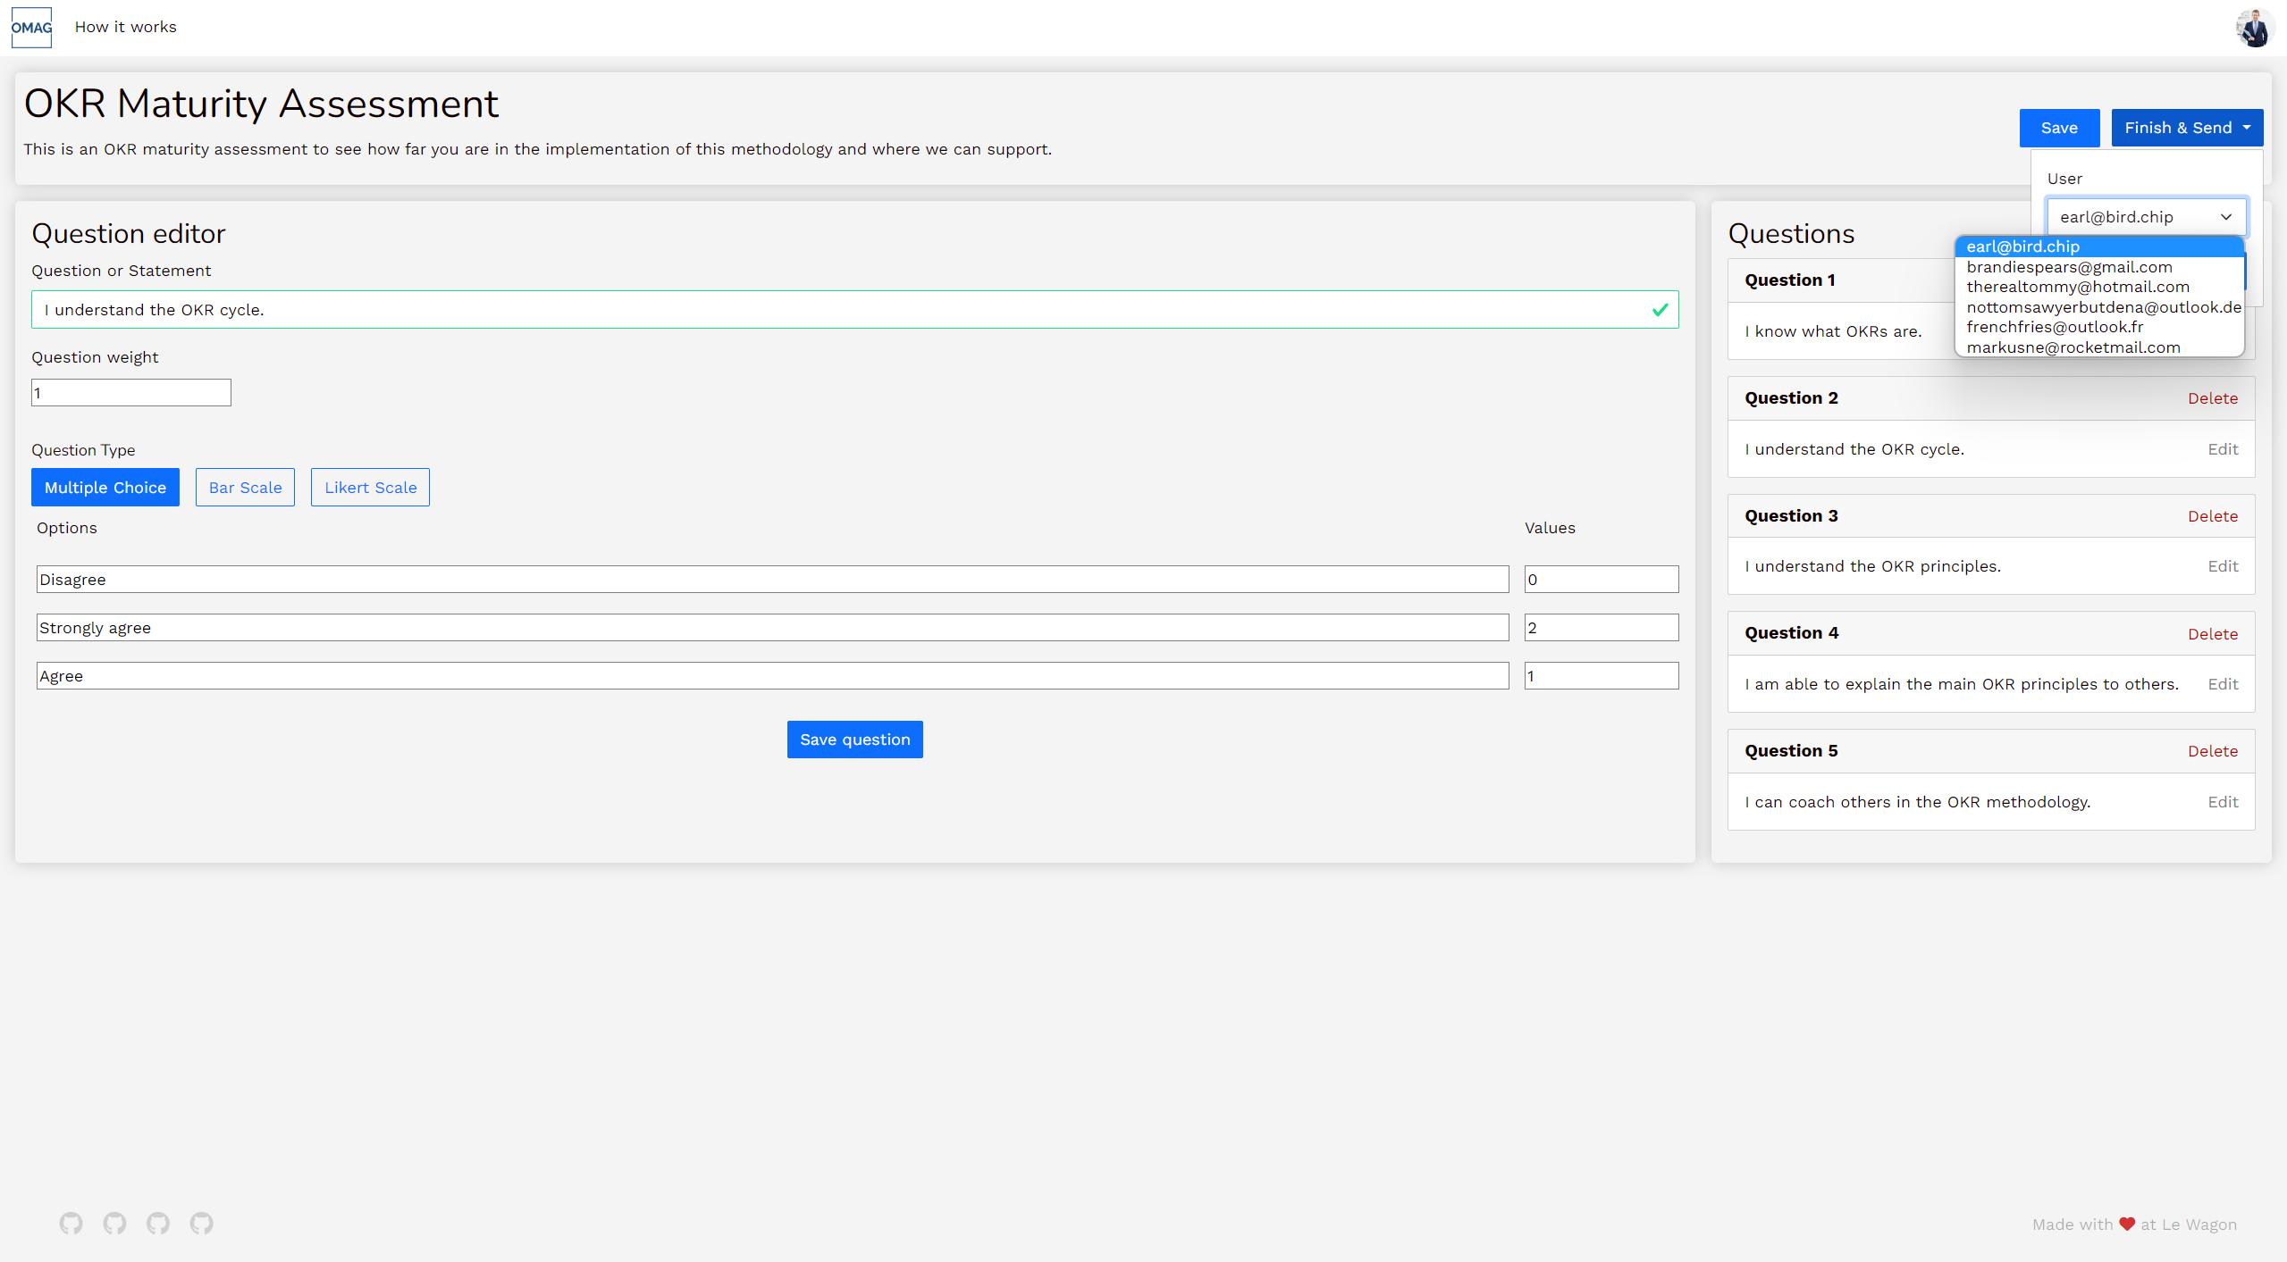The height and width of the screenshot is (1262, 2287).
Task: Toggle the Multiple Choice question type
Action: [105, 487]
